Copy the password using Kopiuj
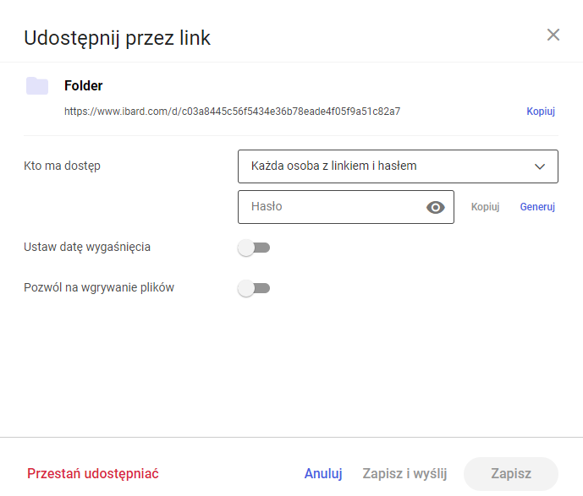 coord(485,207)
